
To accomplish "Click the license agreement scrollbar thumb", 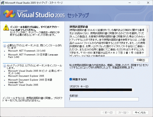I will [x=147, y=30].
